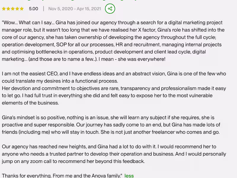Click the paragraph starting 'Wow... What can I say'
The width and height of the screenshot is (237, 178).
pos(113,37)
